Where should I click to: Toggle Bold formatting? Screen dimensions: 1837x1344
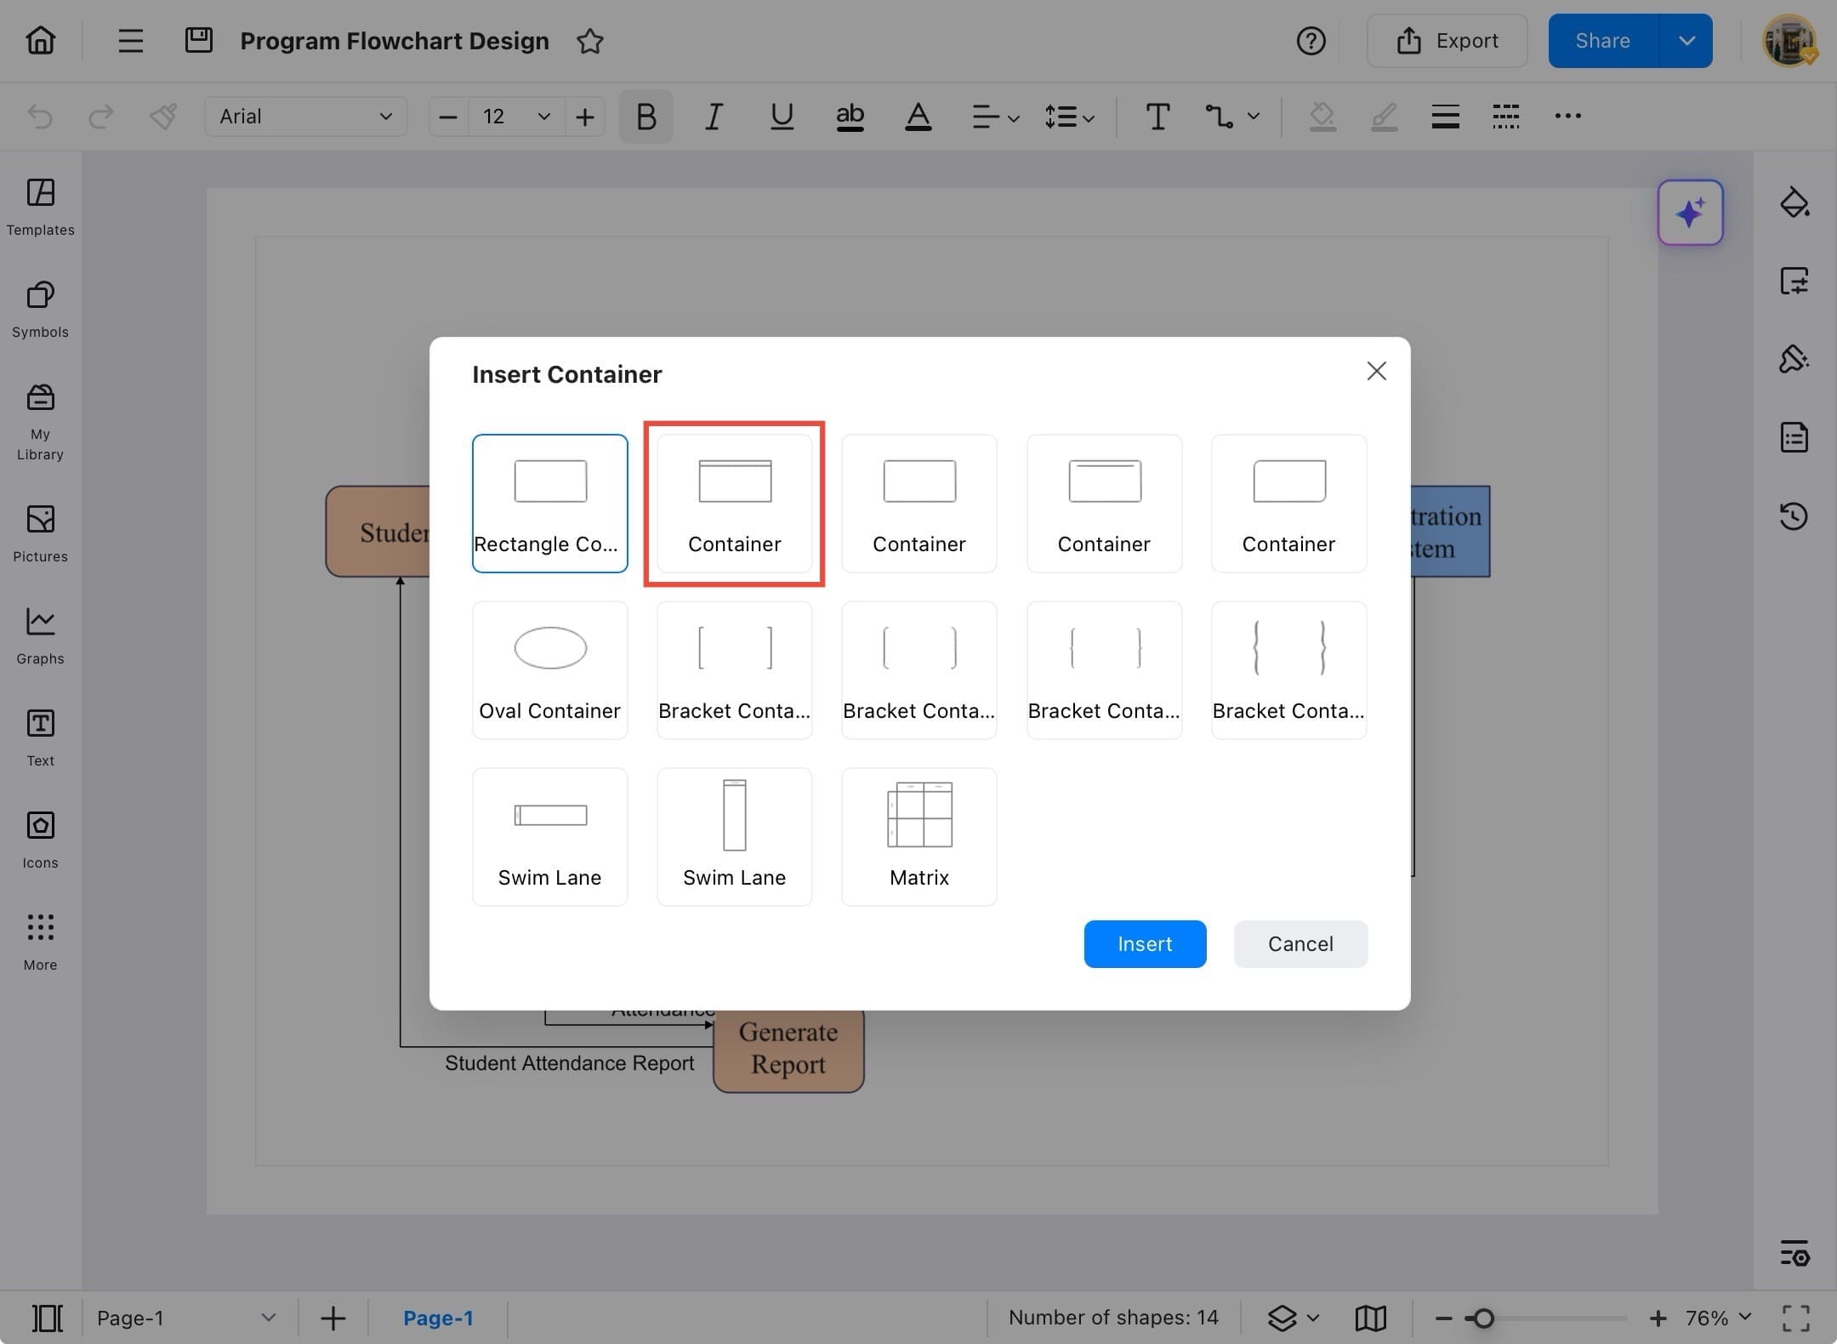(646, 117)
